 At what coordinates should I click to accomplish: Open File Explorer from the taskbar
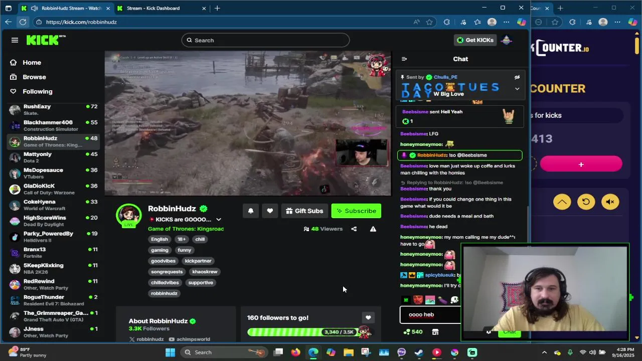click(x=348, y=352)
